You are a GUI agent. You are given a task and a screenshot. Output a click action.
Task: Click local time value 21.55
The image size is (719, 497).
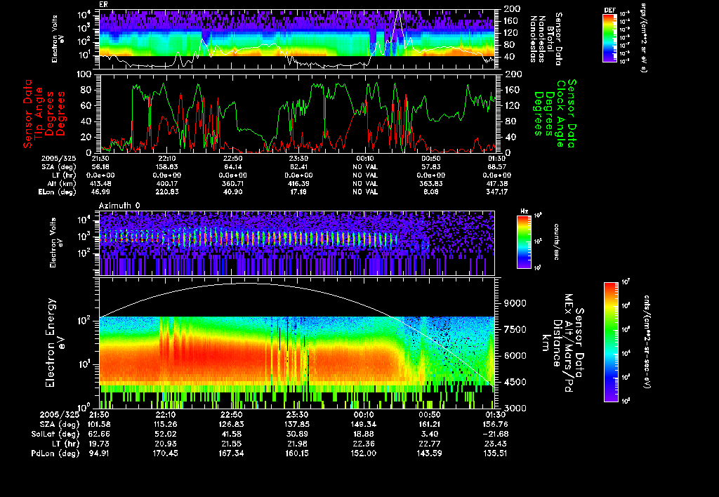pos(232,444)
